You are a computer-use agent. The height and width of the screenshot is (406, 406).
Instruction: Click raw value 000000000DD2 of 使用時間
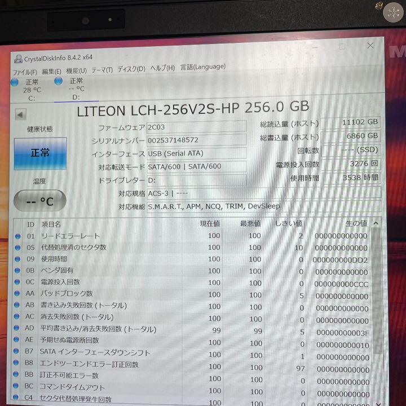(340, 260)
